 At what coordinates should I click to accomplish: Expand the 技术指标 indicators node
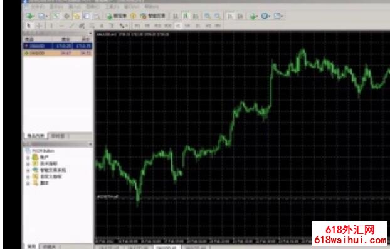tap(28, 164)
